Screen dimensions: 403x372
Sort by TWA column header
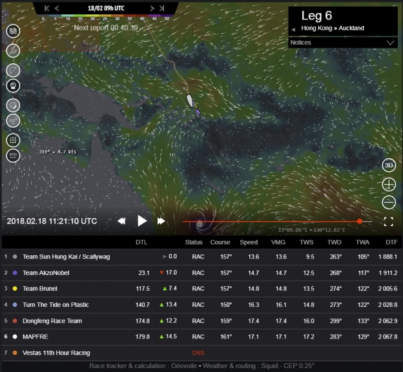[362, 242]
